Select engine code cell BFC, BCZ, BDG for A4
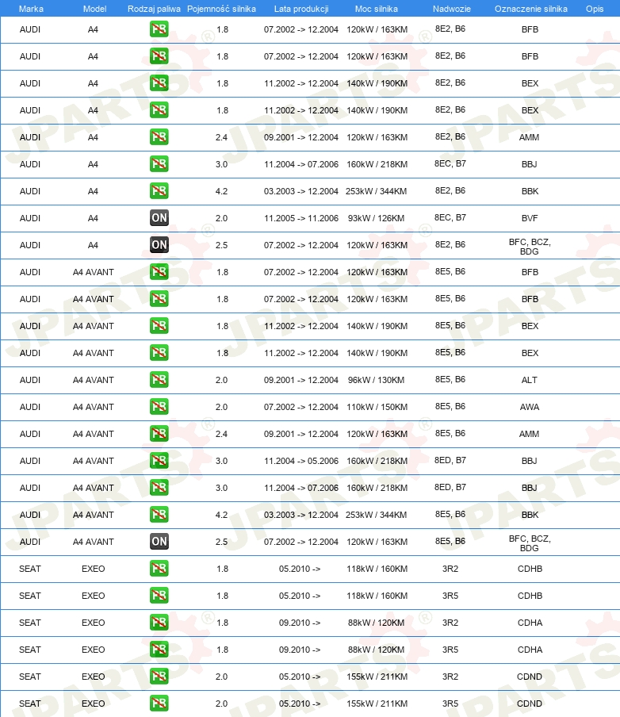Viewport: 620px width, 717px height. pos(530,247)
